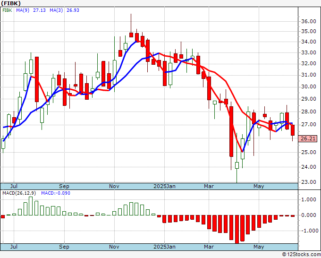Click Jul on the price chart time axis

14,186
